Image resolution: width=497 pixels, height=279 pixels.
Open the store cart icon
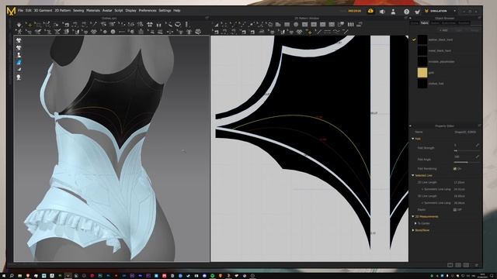click(417, 12)
